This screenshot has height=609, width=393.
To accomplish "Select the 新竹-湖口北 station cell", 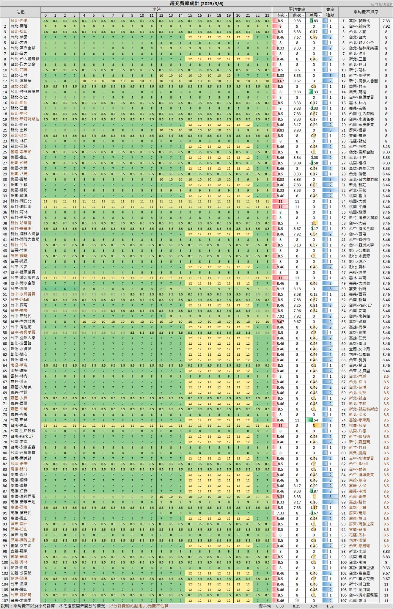I will 21,201.
